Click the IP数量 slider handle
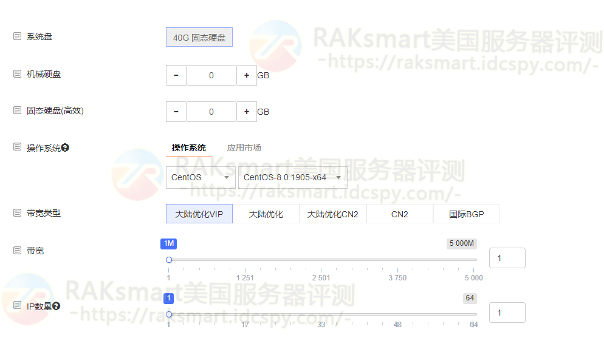This screenshot has width=604, height=352. [169, 315]
